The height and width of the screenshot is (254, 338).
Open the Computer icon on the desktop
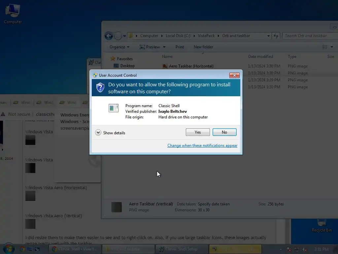point(13,13)
